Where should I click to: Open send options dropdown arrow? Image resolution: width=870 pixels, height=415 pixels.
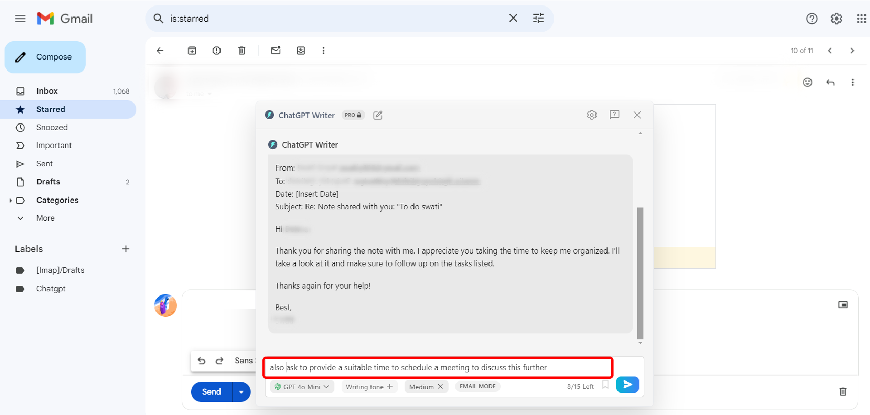(x=242, y=392)
